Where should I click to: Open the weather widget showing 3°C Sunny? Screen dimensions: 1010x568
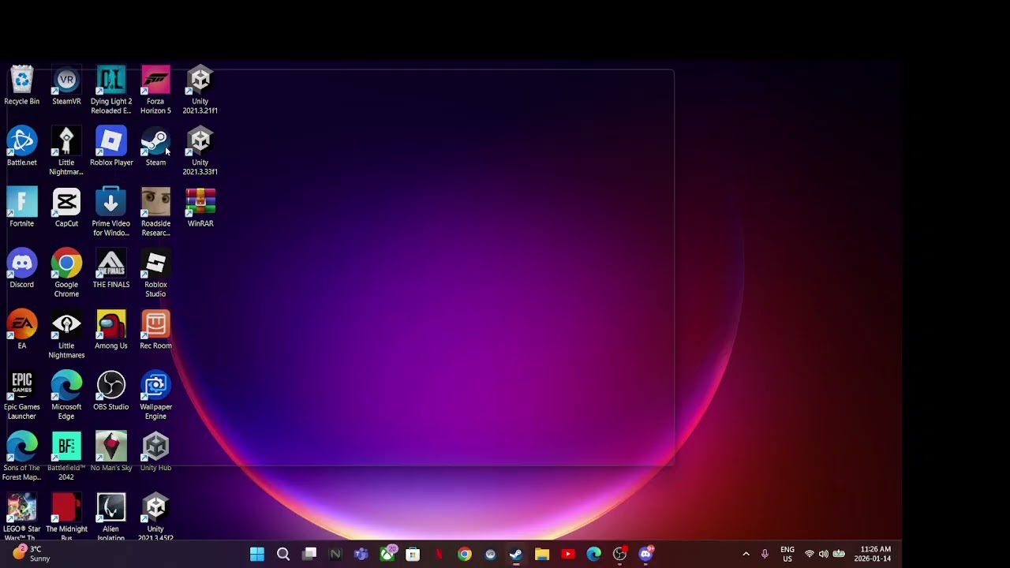(x=32, y=554)
